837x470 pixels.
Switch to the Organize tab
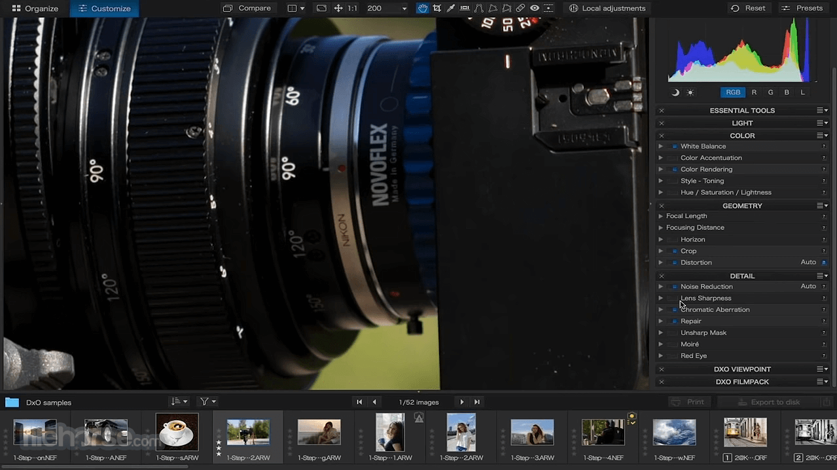[x=35, y=9]
